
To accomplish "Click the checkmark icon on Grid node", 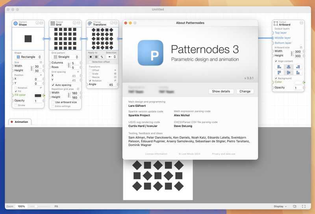I will 74,23.
